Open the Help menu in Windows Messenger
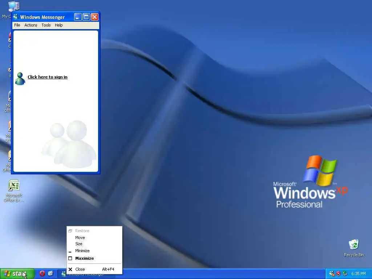 59,25
